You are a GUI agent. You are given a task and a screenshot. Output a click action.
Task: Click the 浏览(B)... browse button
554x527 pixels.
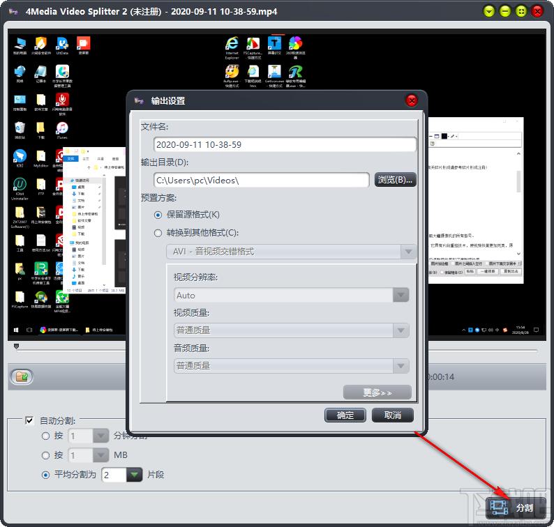[x=396, y=180]
